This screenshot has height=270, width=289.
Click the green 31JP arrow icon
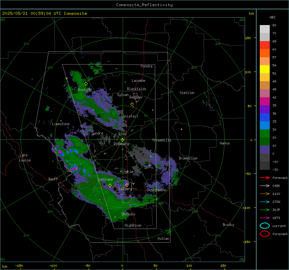tap(265, 210)
